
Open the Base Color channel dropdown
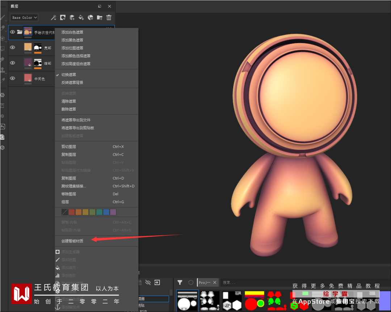24,17
